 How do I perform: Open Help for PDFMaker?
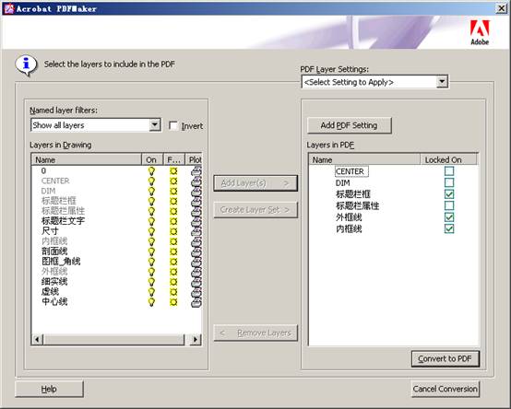point(49,389)
